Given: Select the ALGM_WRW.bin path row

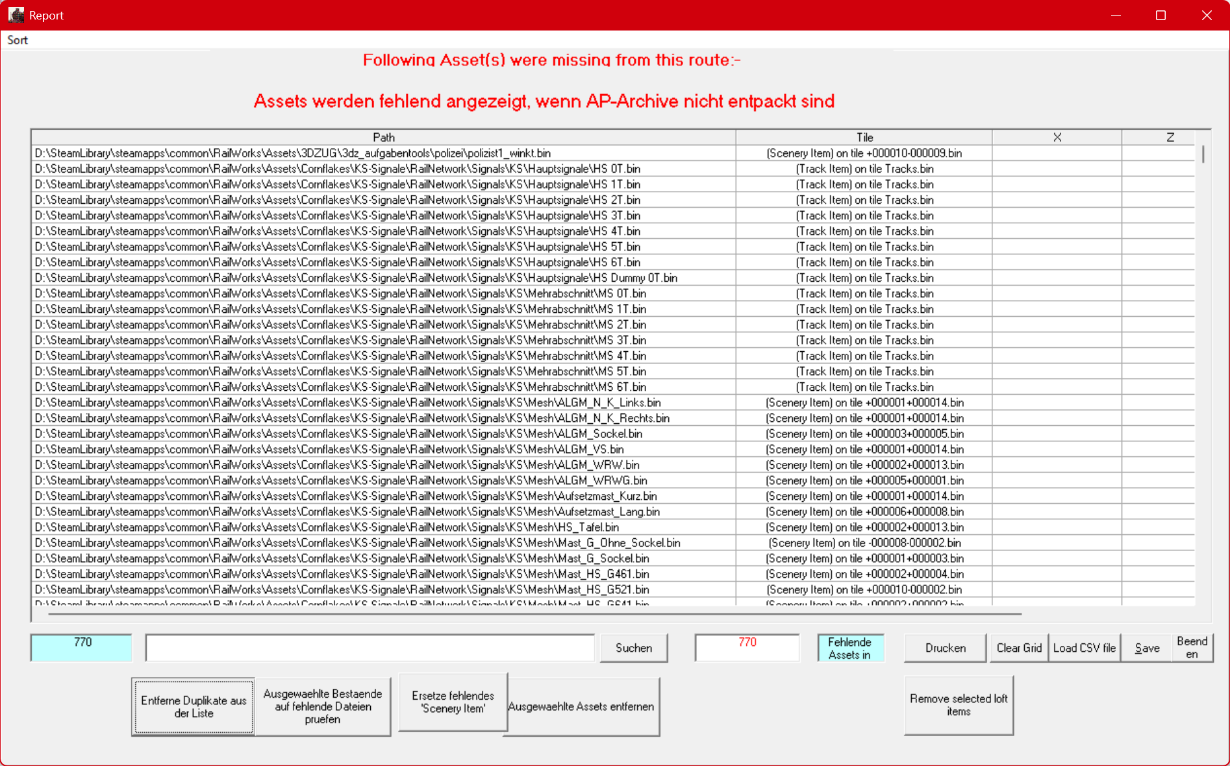Looking at the screenshot, I should coord(384,465).
